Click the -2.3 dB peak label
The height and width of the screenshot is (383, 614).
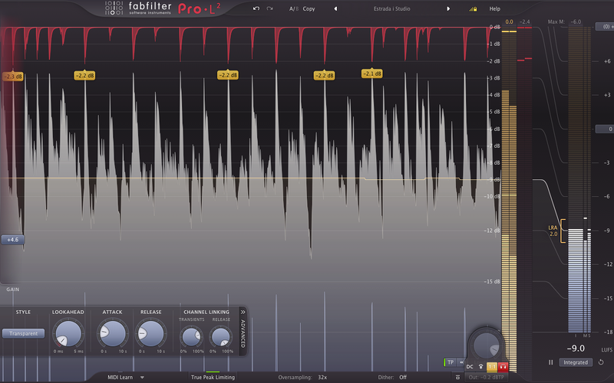[x=13, y=77]
